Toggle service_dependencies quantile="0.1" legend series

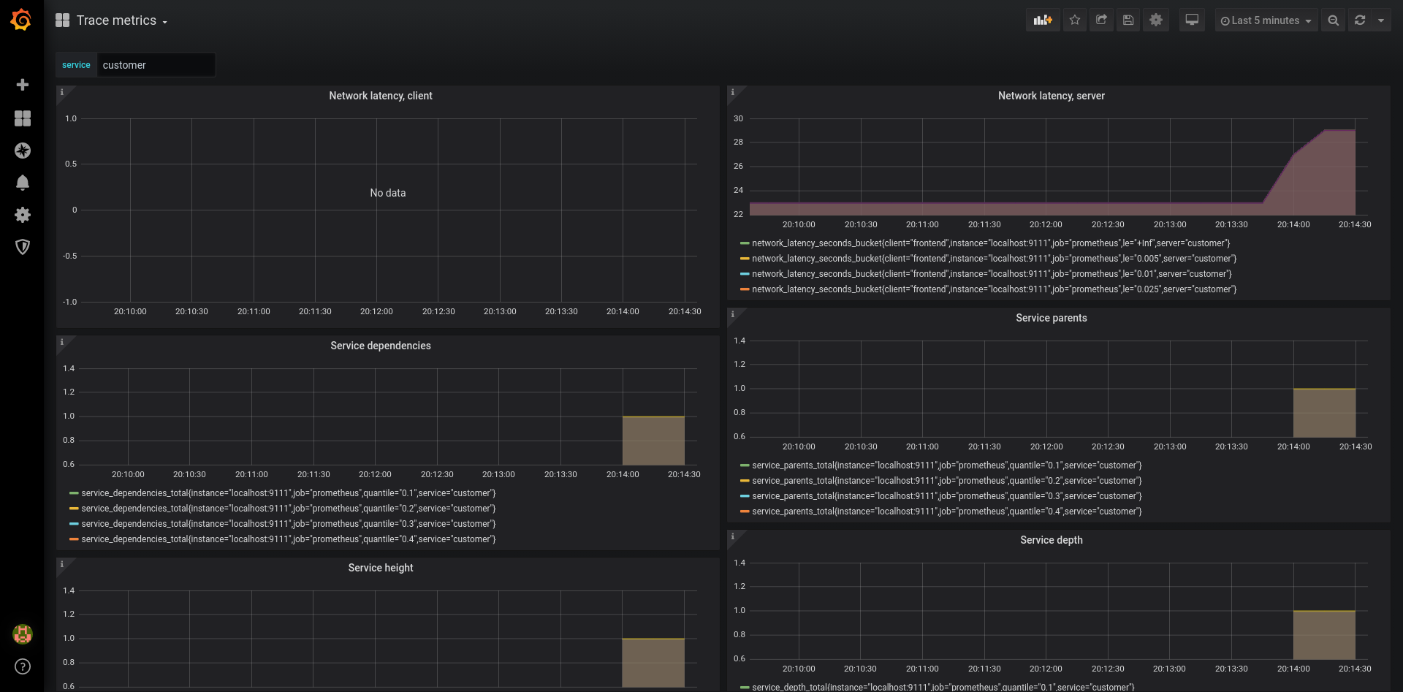pos(289,493)
